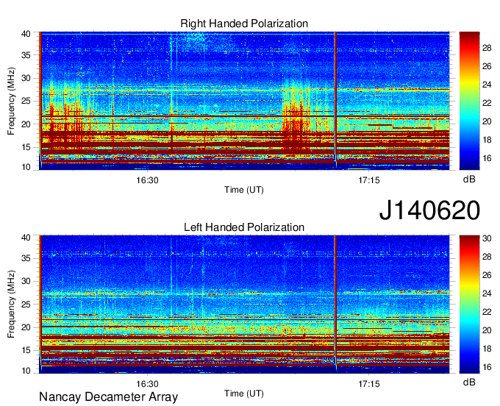
Task: Click the bottom plot's 17:15 time label
Action: pyautogui.click(x=369, y=384)
